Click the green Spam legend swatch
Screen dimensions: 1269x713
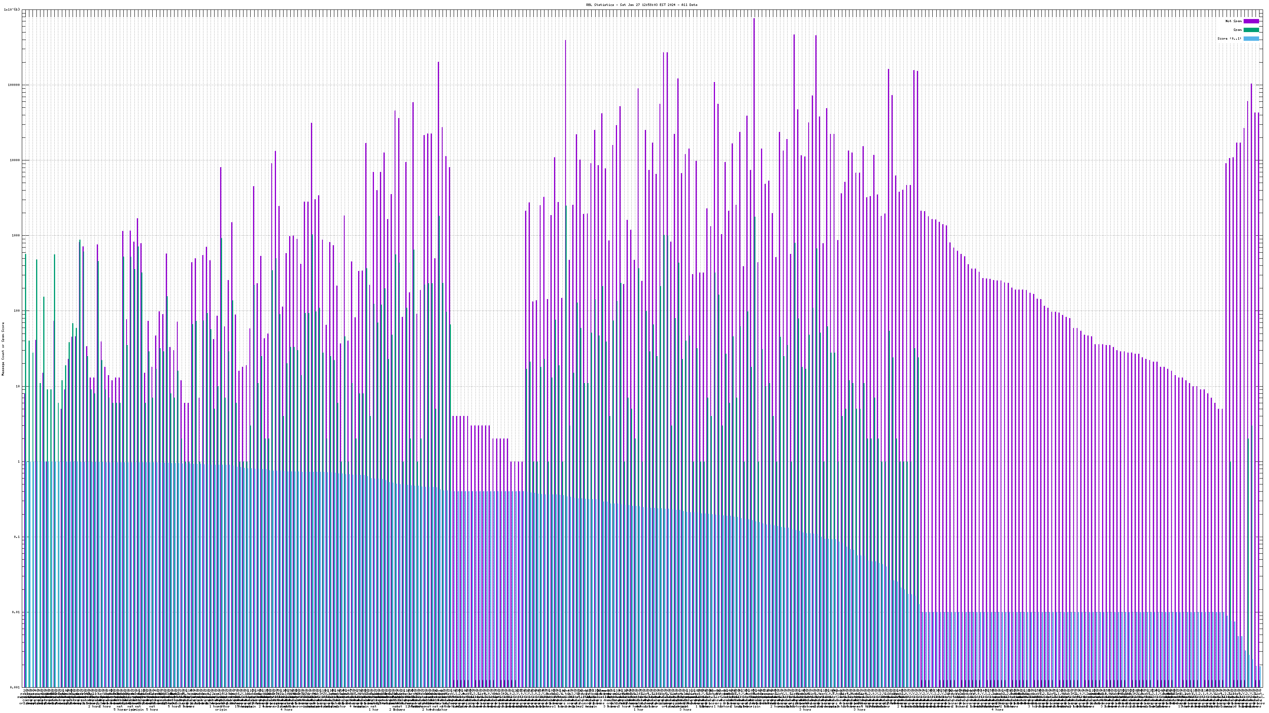point(1251,30)
